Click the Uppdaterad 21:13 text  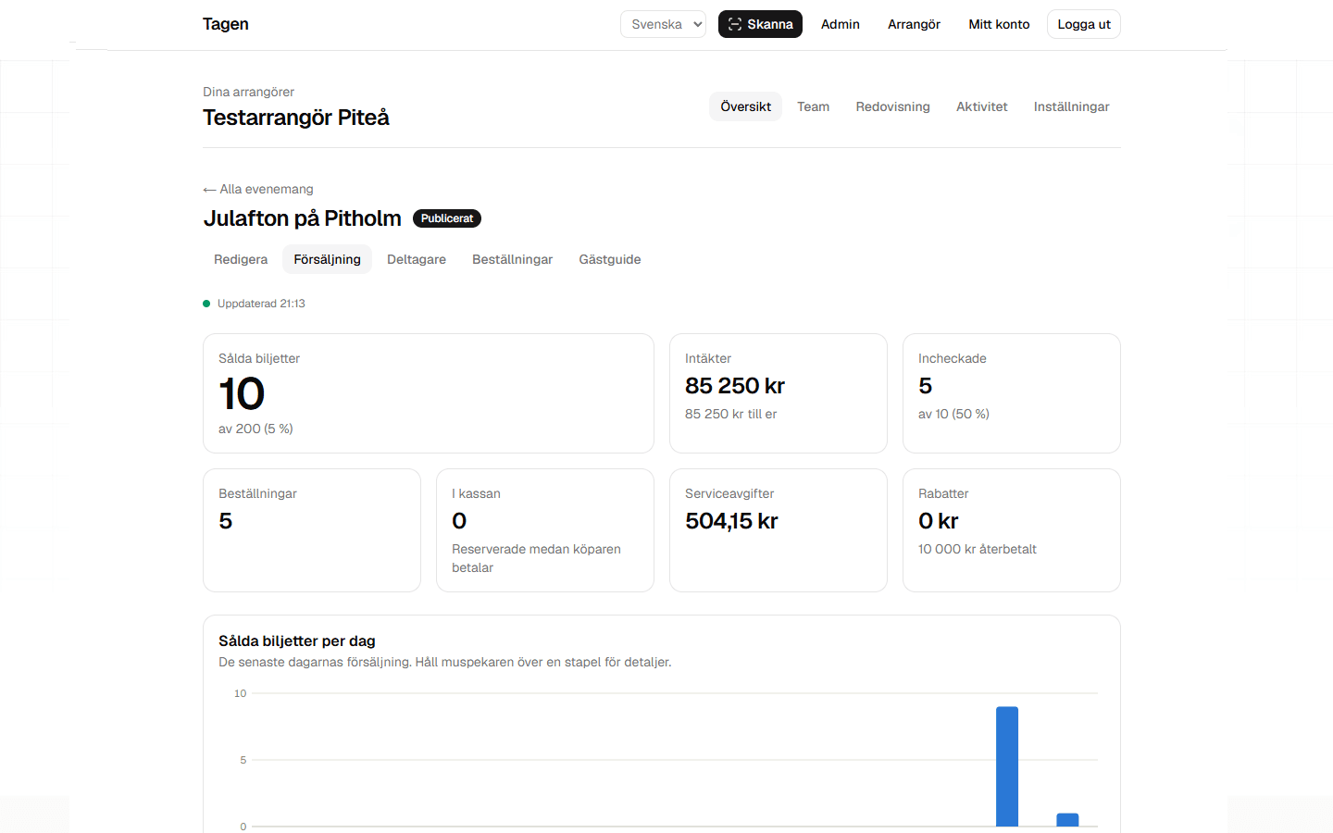pos(261,304)
